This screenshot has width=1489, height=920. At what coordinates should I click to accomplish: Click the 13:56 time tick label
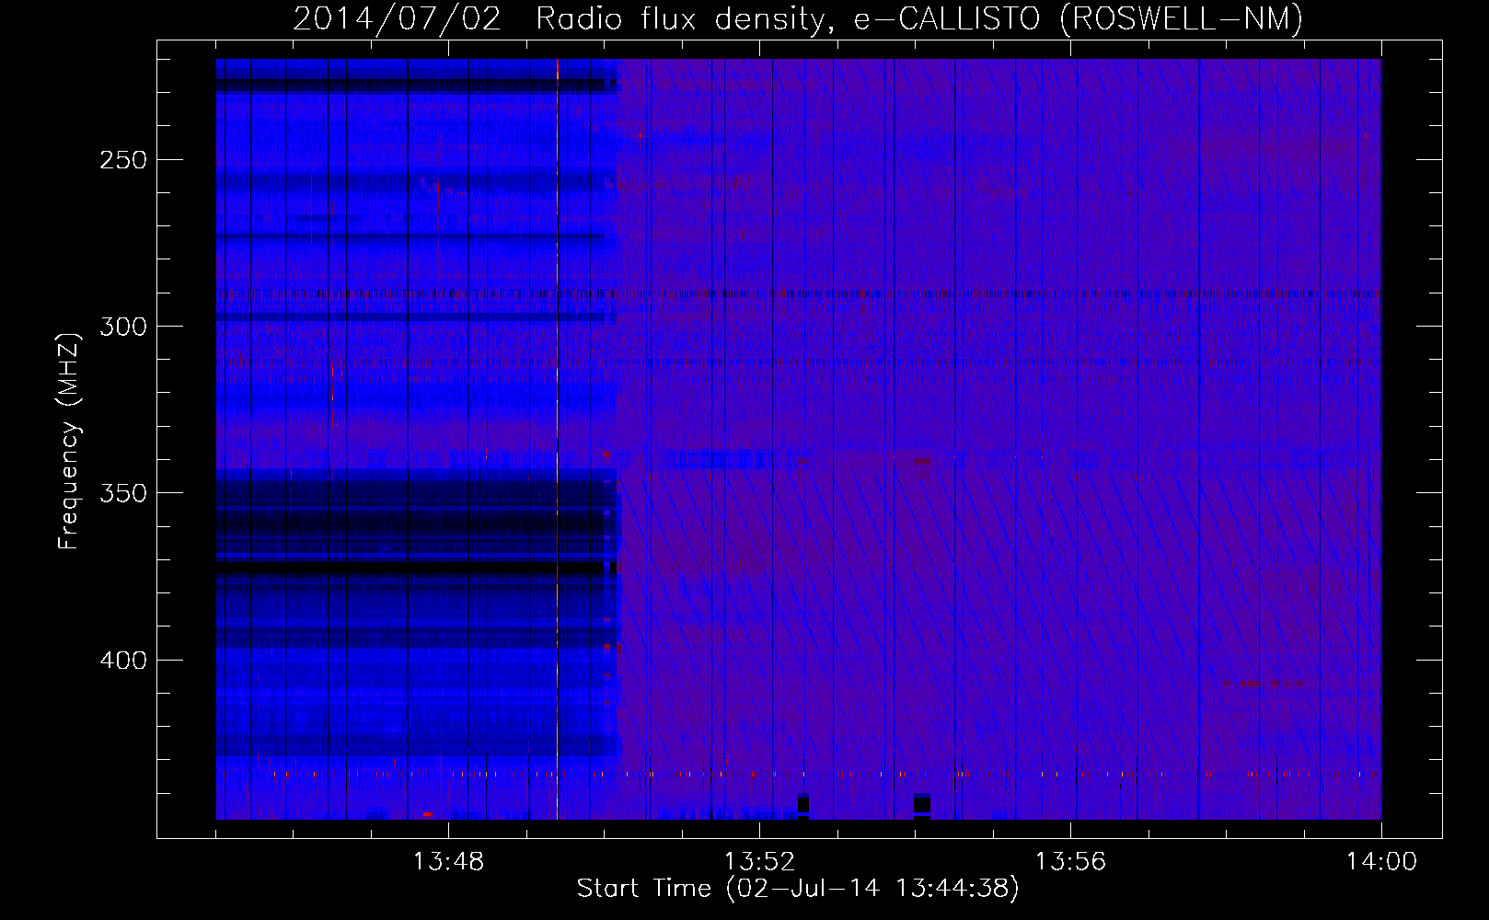coord(1070,862)
